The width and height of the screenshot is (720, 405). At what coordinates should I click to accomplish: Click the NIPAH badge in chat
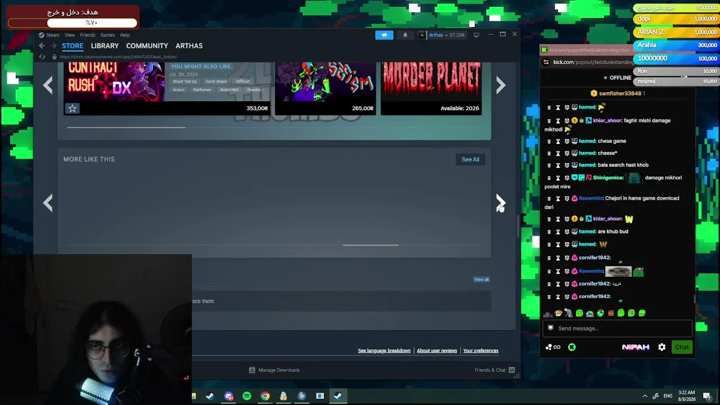pyautogui.click(x=636, y=347)
